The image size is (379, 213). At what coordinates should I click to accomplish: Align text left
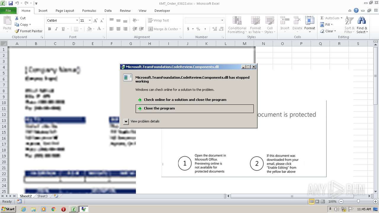pyautogui.click(x=112, y=29)
